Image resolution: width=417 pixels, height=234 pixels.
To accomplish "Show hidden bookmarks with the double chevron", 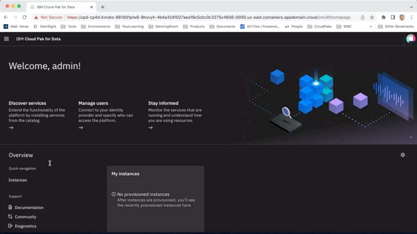I will tap(371, 26).
